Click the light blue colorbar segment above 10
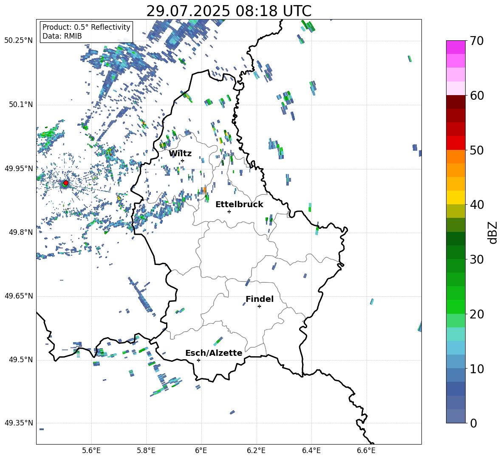Viewport: 503px width, 459px height. click(x=456, y=348)
